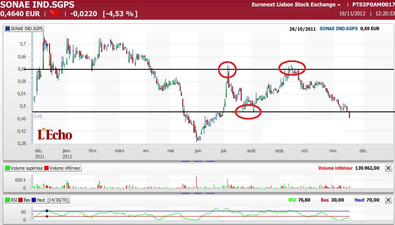Click the 12:20:53 time in header
Viewport: 395px width, 225px height.
pyautogui.click(x=385, y=13)
